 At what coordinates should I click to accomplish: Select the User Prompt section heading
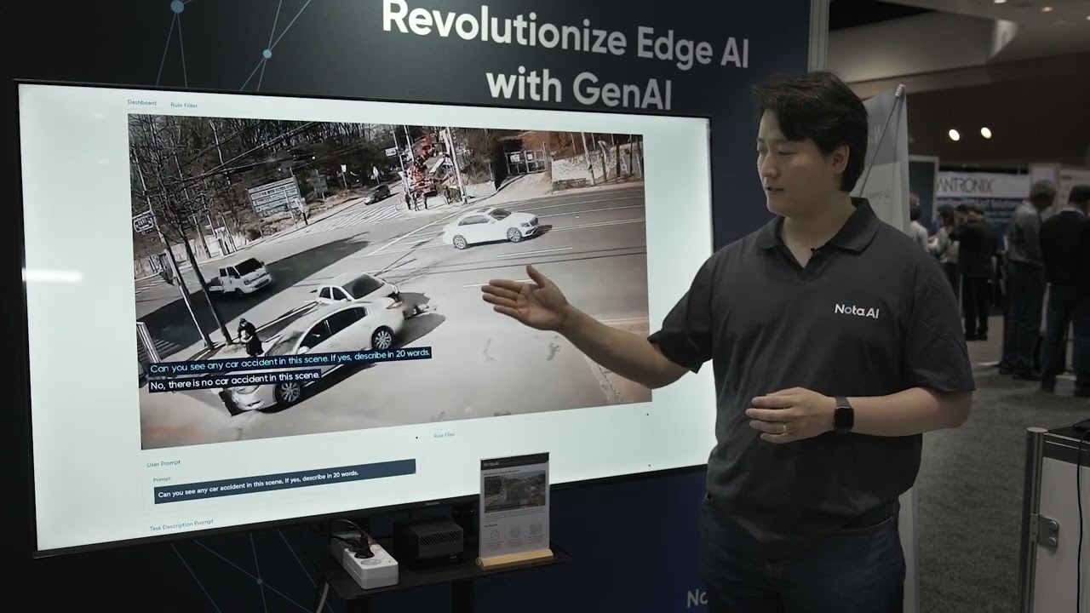coord(163,464)
